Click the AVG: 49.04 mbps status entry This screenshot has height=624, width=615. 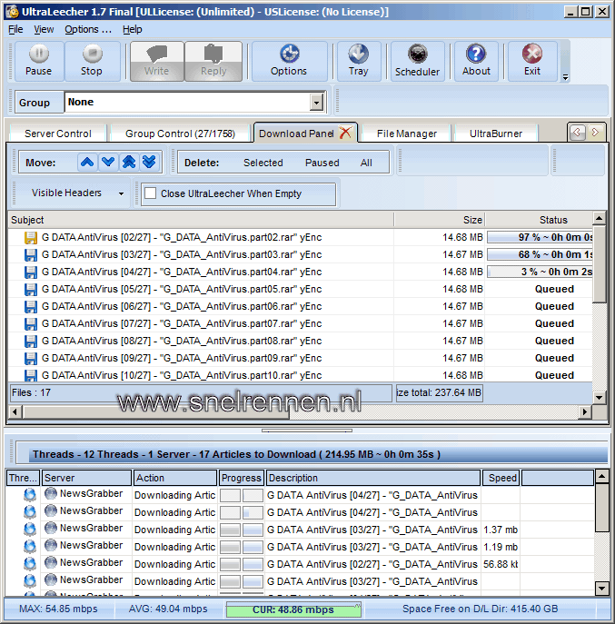tap(168, 609)
